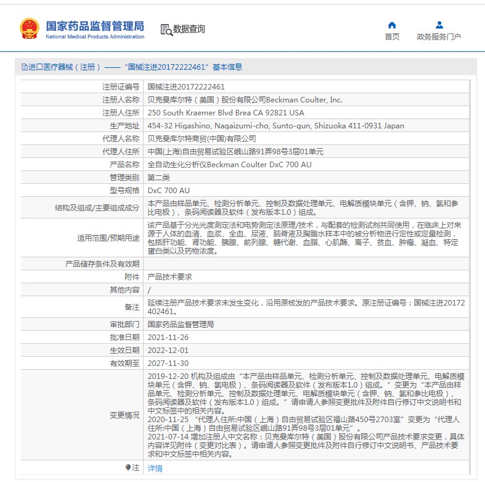Click the 备注 label
485x482 pixels.
point(132,307)
